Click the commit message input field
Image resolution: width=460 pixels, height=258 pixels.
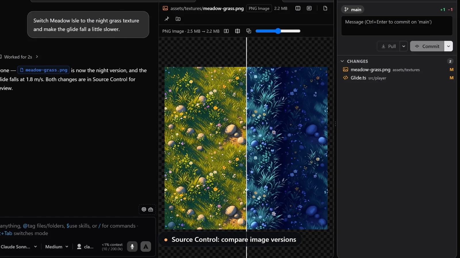click(397, 26)
